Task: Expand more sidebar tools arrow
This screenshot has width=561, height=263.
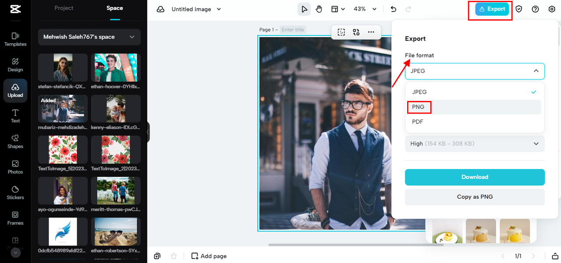Action: (15, 253)
